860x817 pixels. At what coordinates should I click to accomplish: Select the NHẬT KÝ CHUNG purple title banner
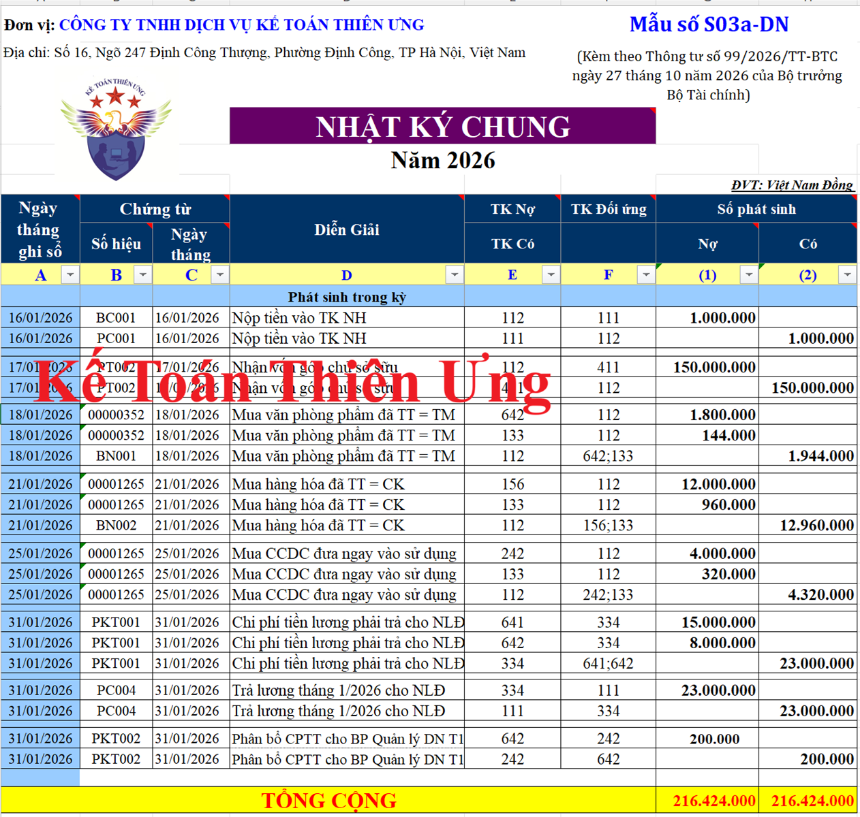(442, 127)
